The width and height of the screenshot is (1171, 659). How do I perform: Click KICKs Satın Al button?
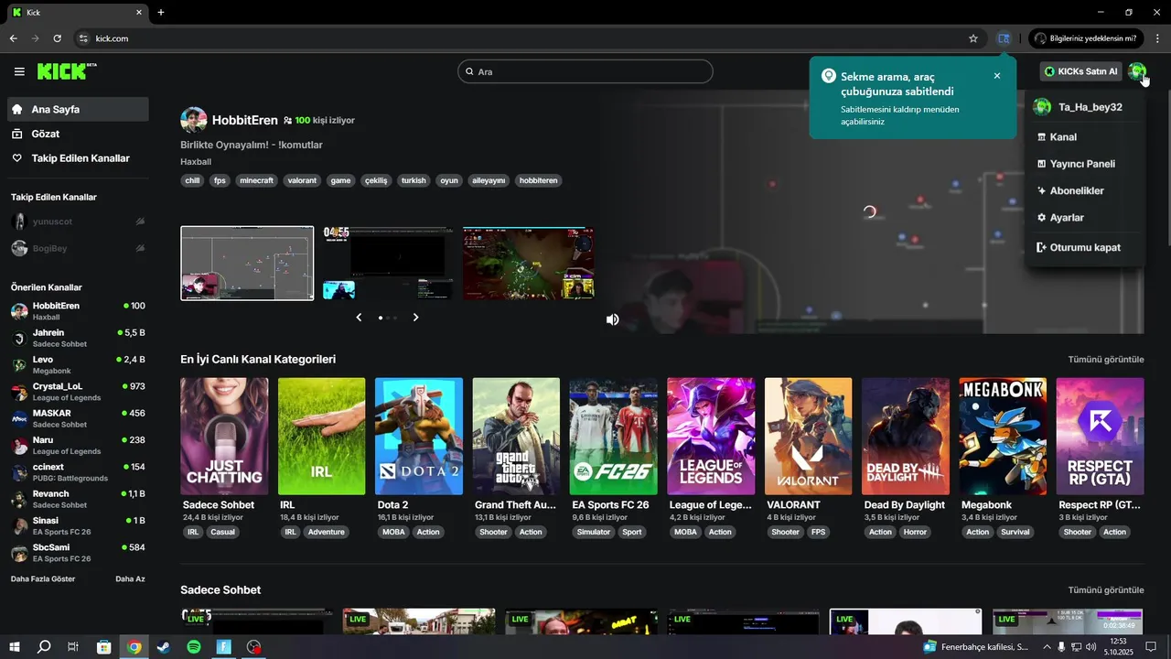coord(1080,71)
